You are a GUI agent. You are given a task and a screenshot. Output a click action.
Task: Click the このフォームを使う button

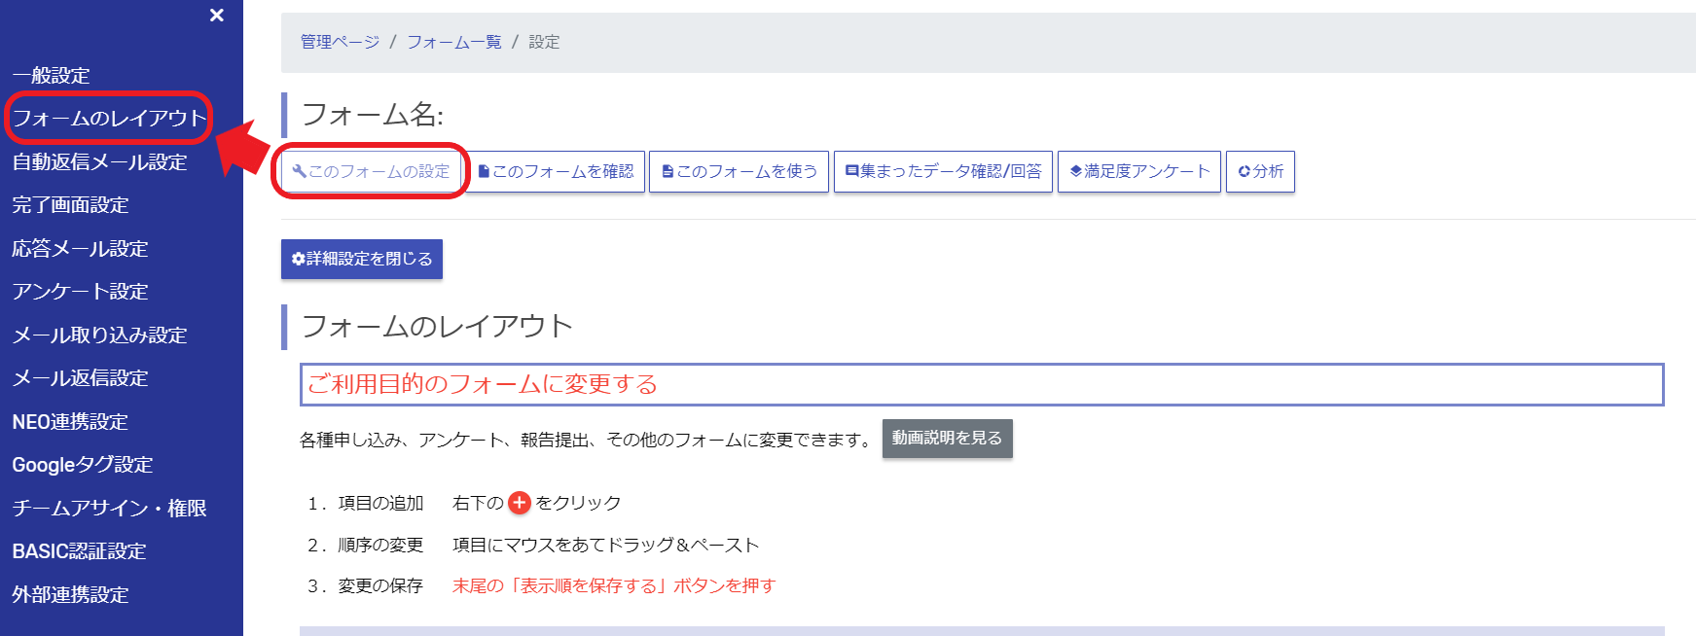click(740, 171)
